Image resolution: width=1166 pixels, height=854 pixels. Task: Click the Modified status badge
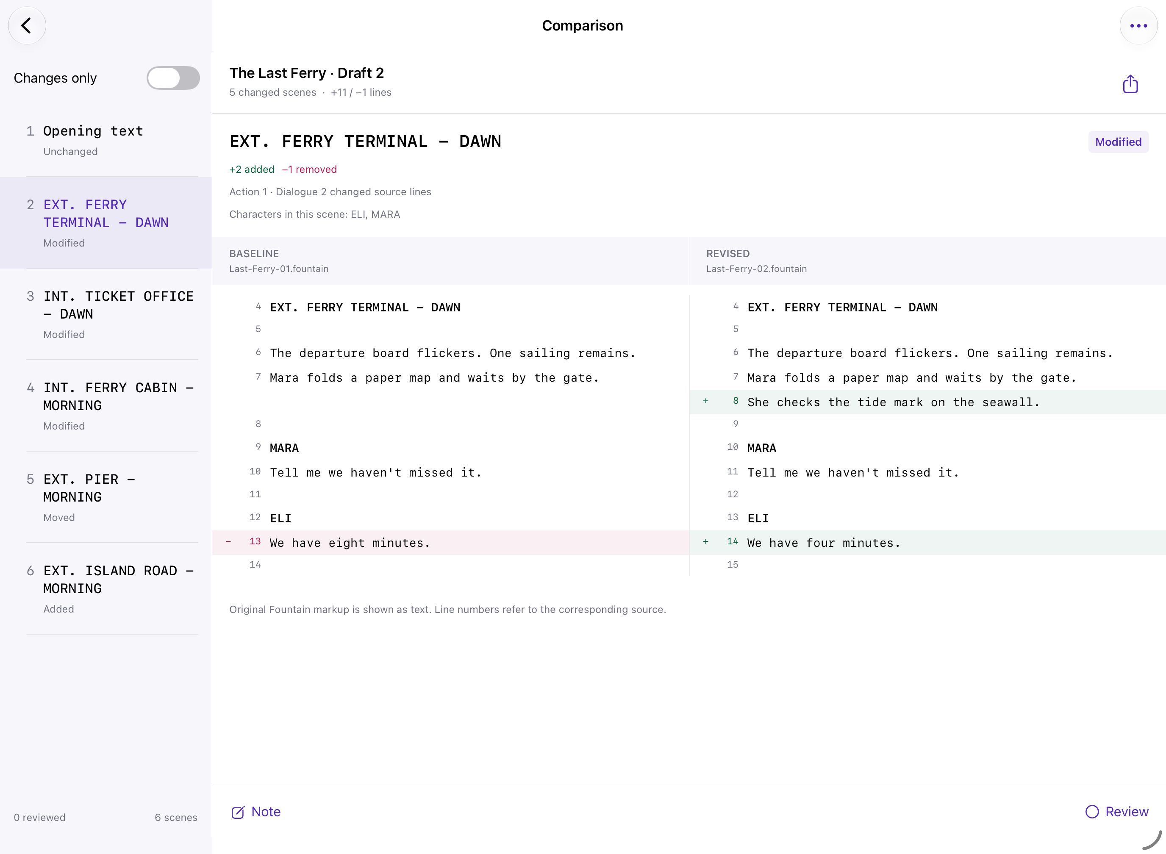1119,141
